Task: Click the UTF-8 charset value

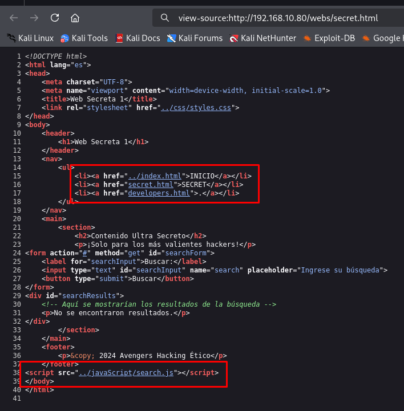Action: coord(114,82)
